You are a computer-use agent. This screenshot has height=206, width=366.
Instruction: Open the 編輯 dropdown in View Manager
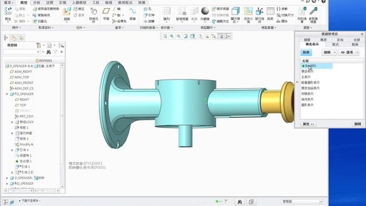[x=329, y=53]
